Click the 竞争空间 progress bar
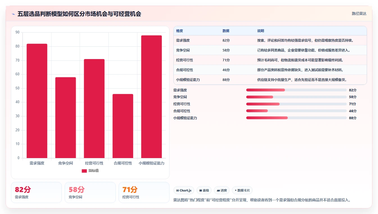Image resolution: width=378 pixels, height=214 pixels. point(296,97)
